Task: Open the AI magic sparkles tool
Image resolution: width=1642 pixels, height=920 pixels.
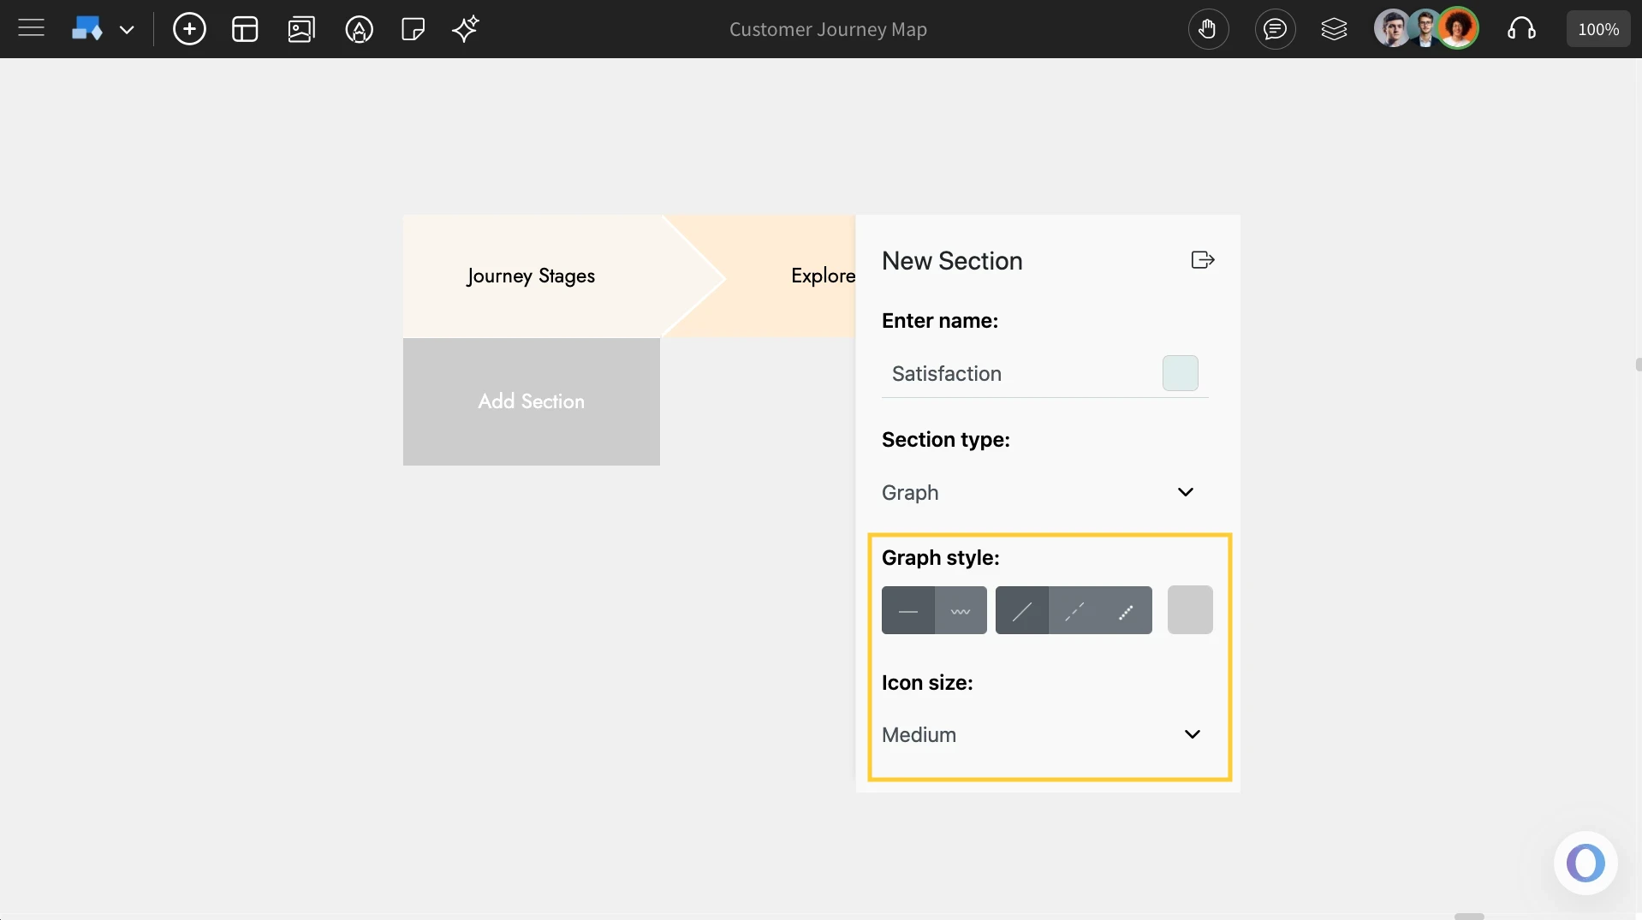Action: 465,28
